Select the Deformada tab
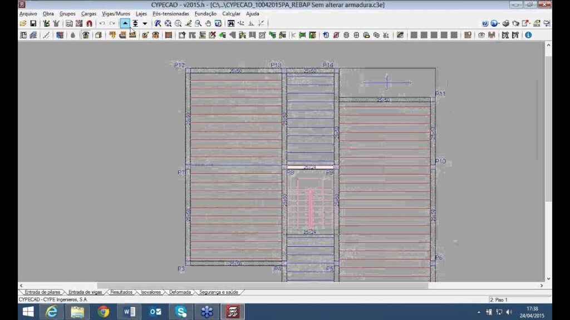This screenshot has width=570, height=320. point(180,292)
